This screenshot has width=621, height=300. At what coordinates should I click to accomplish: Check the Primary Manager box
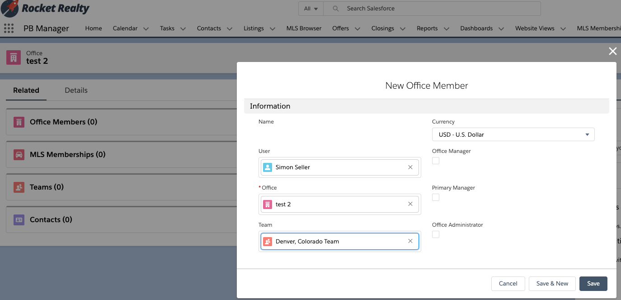coord(435,197)
